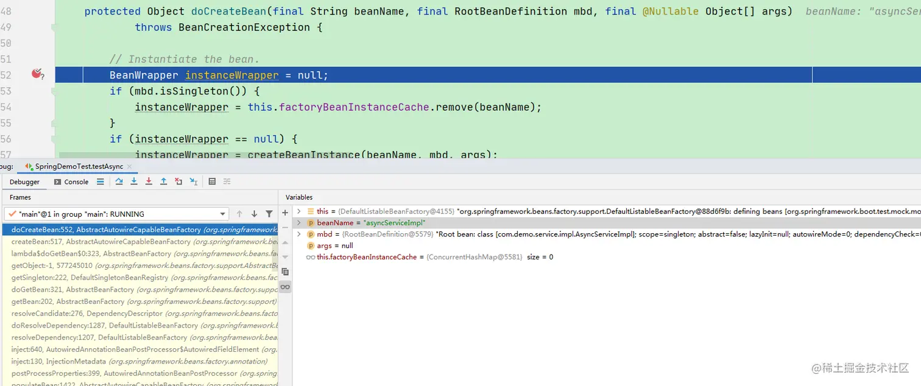
Task: Click the duplicate watch copy icon
Action: [x=285, y=272]
